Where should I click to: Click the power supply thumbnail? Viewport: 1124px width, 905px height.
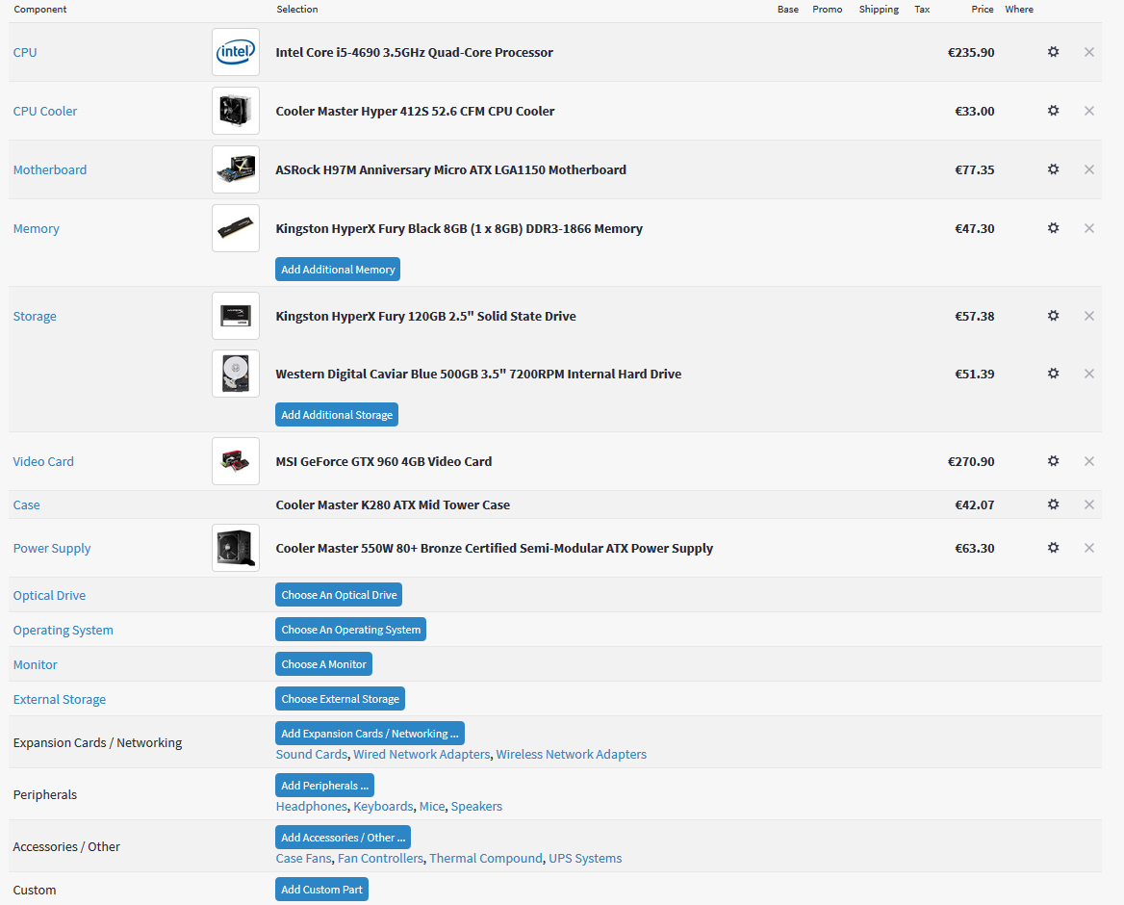pyautogui.click(x=236, y=548)
